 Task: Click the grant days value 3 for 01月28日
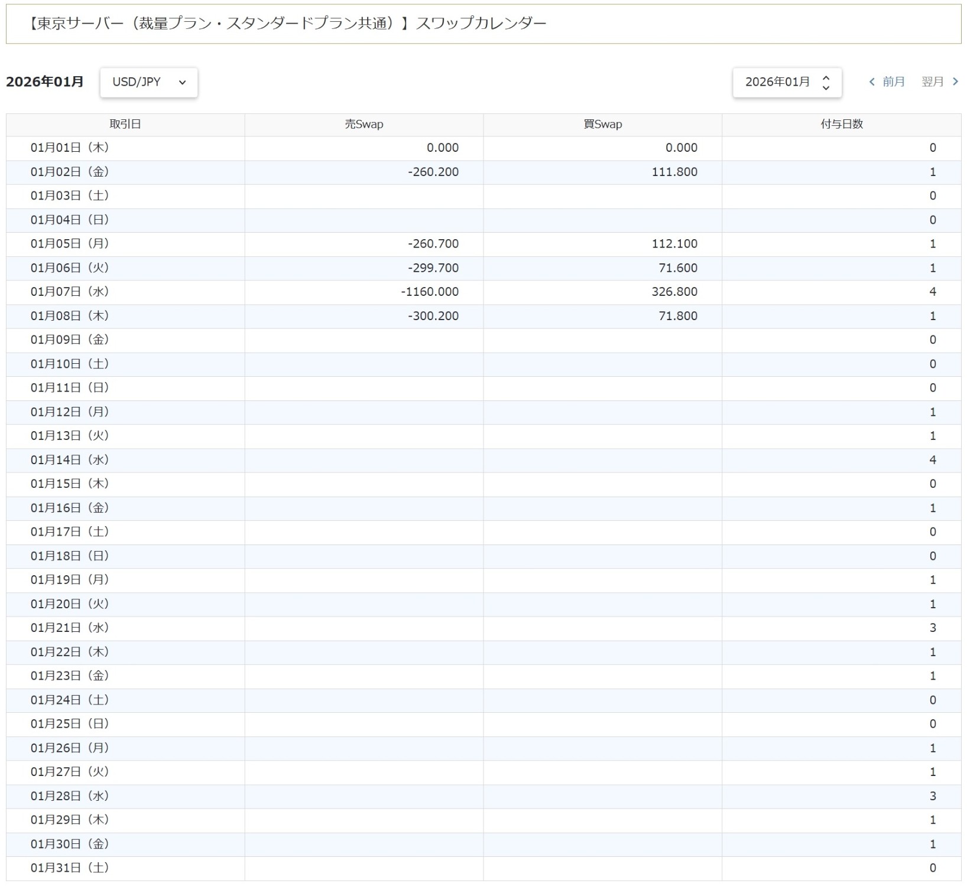point(933,796)
